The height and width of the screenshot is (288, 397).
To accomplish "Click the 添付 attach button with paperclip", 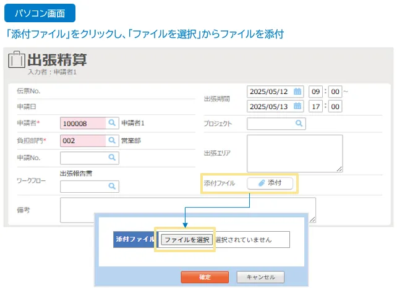I will tap(270, 183).
